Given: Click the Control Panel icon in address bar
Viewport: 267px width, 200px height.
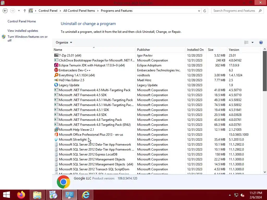Looking at the screenshot, I should coord(31,11).
